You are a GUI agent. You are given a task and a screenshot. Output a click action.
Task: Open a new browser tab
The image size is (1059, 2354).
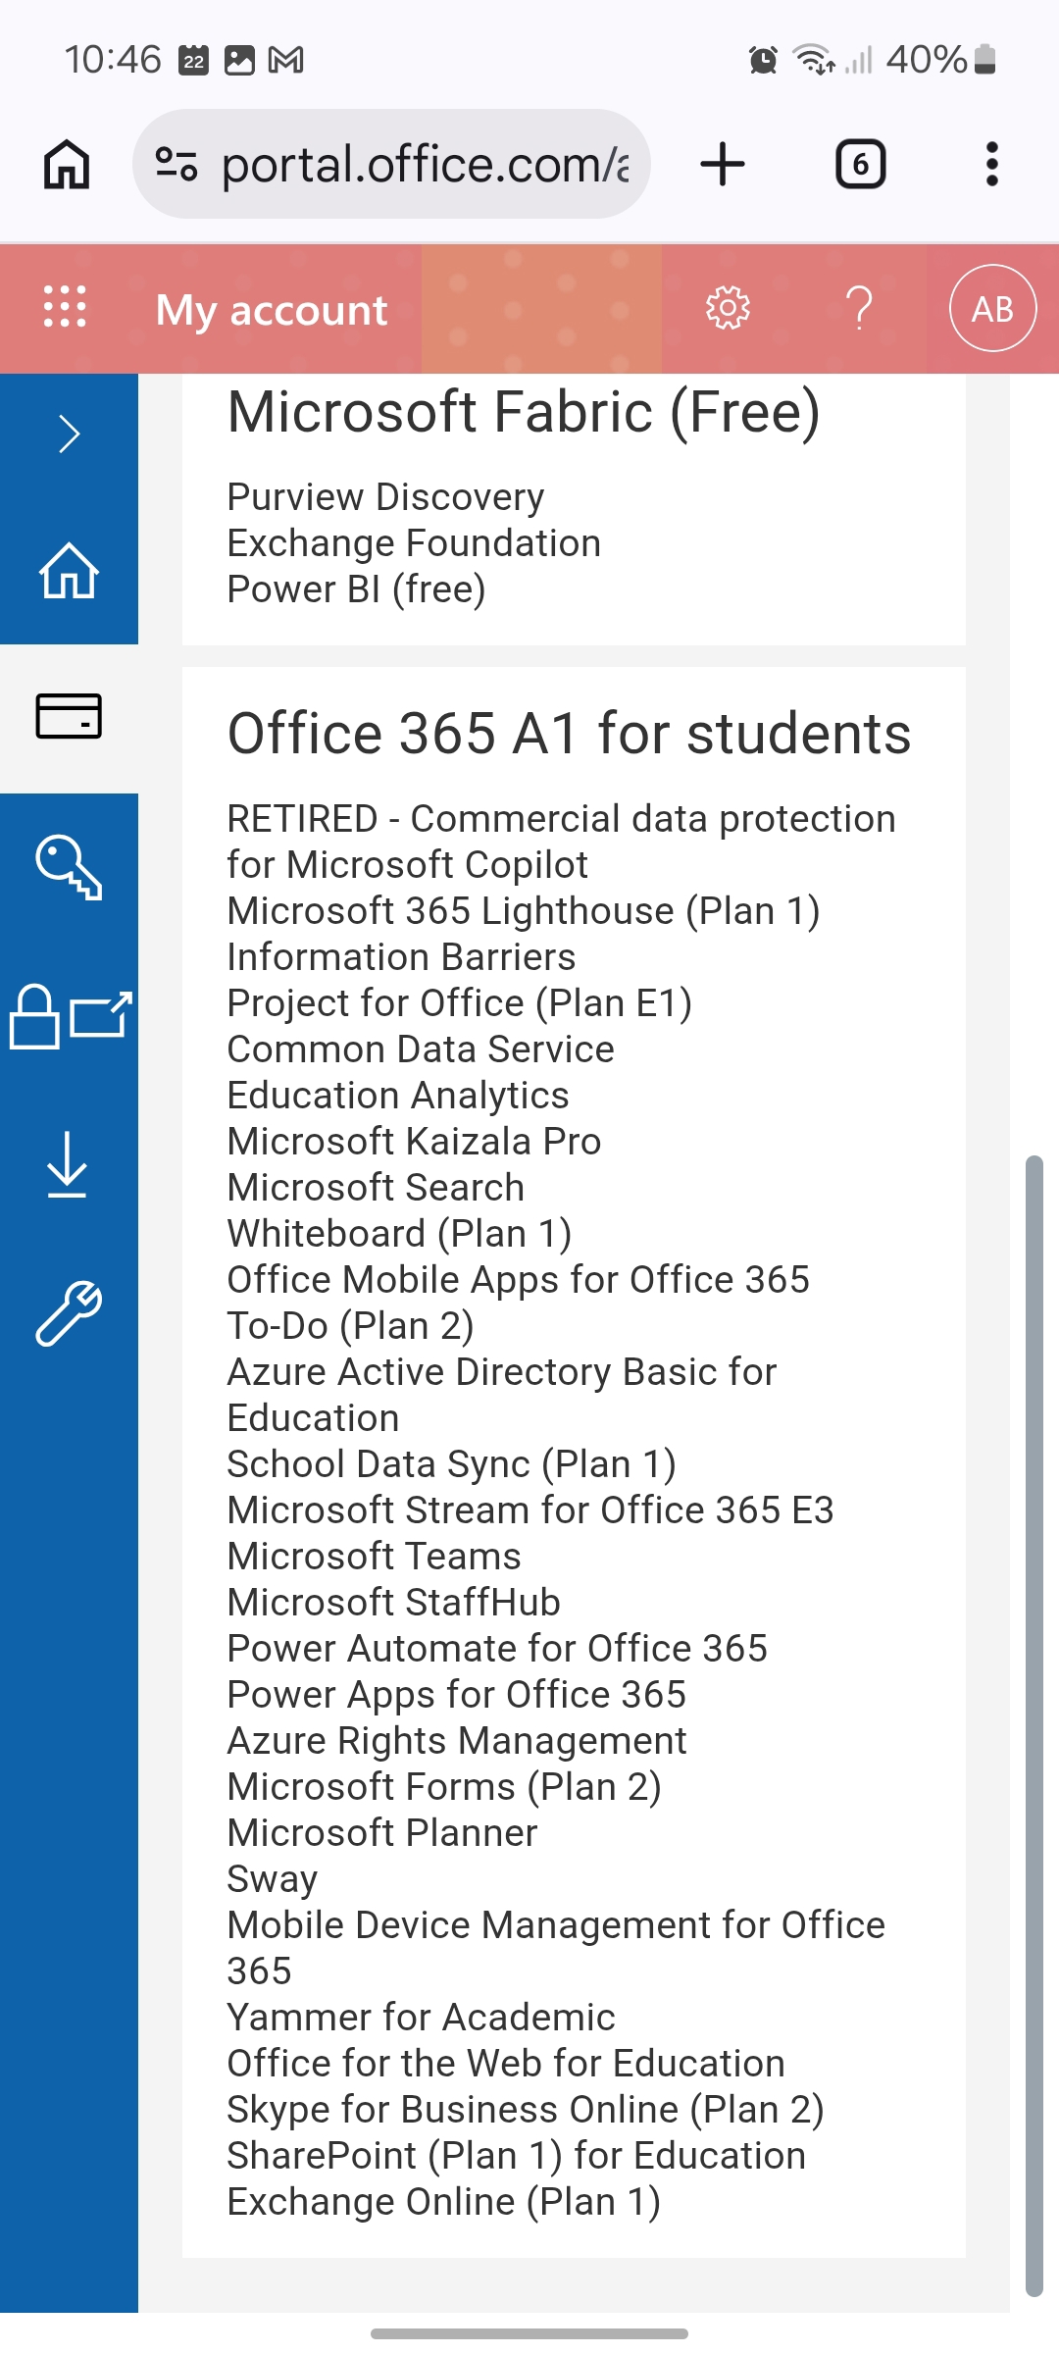tap(723, 164)
